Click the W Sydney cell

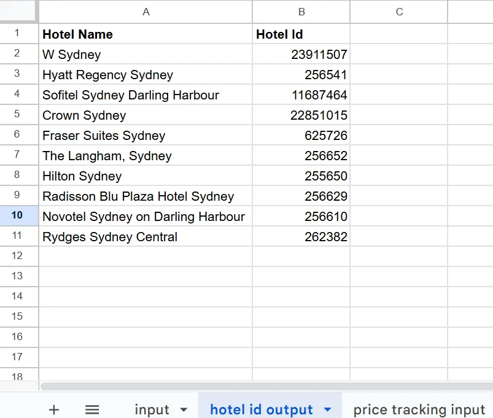click(146, 55)
